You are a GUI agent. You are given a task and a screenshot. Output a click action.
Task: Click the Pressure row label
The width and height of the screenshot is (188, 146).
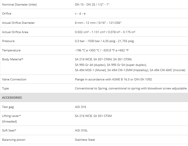pos(8,41)
